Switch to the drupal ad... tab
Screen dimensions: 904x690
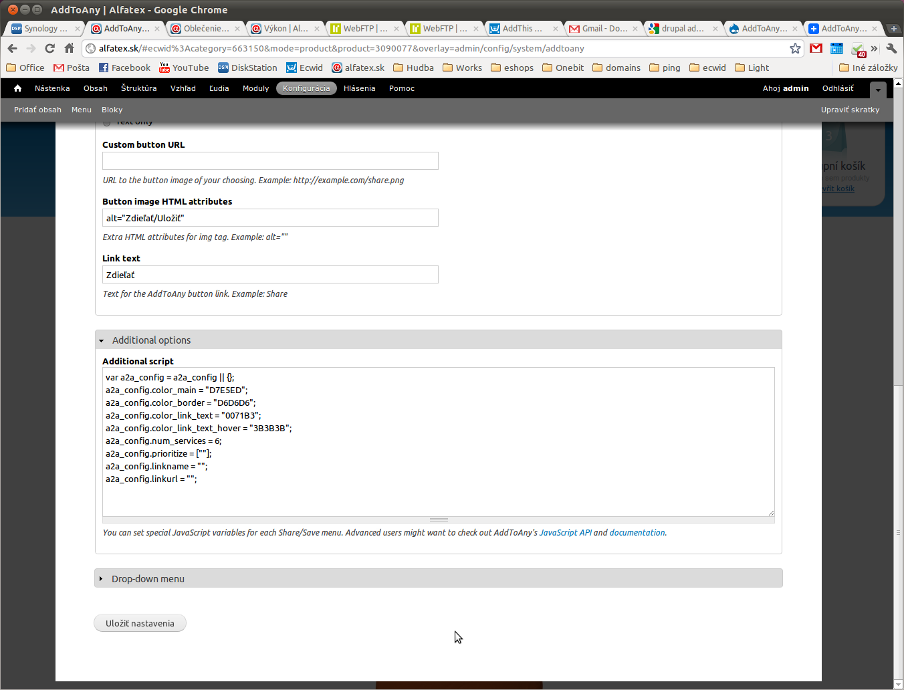[x=683, y=29]
